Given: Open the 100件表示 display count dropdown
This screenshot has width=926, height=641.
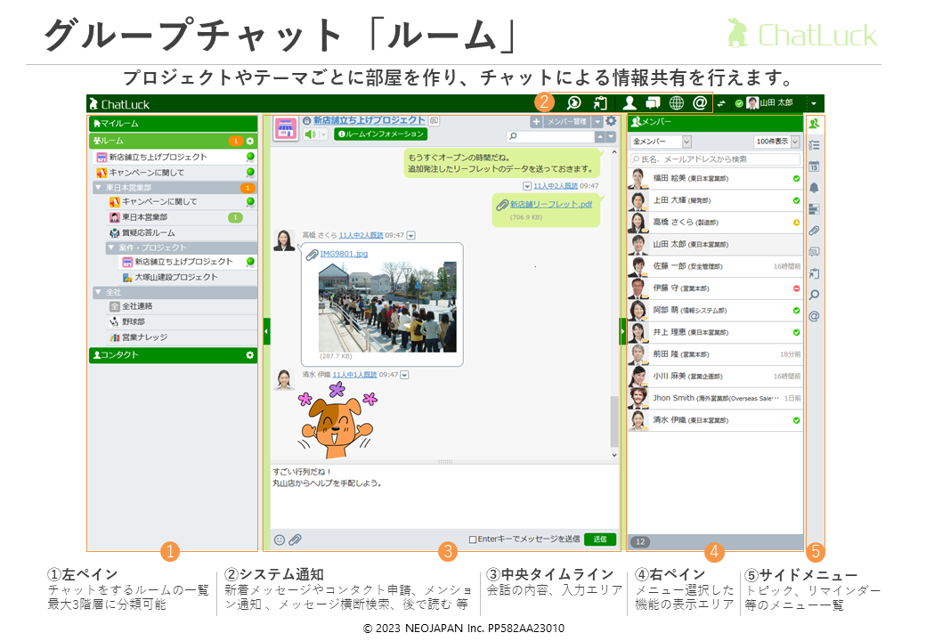Looking at the screenshot, I should [x=776, y=142].
